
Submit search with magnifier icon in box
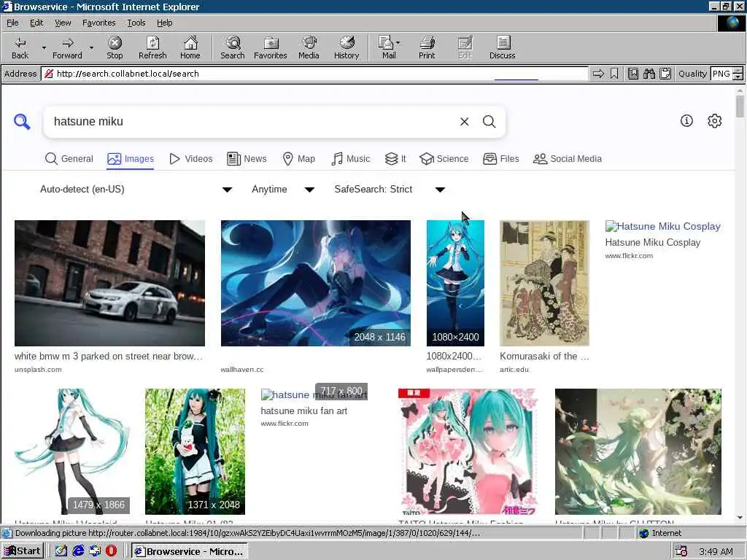click(489, 122)
